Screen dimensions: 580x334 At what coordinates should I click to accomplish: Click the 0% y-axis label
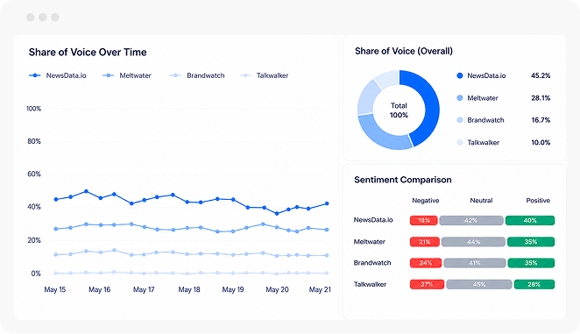(x=36, y=274)
